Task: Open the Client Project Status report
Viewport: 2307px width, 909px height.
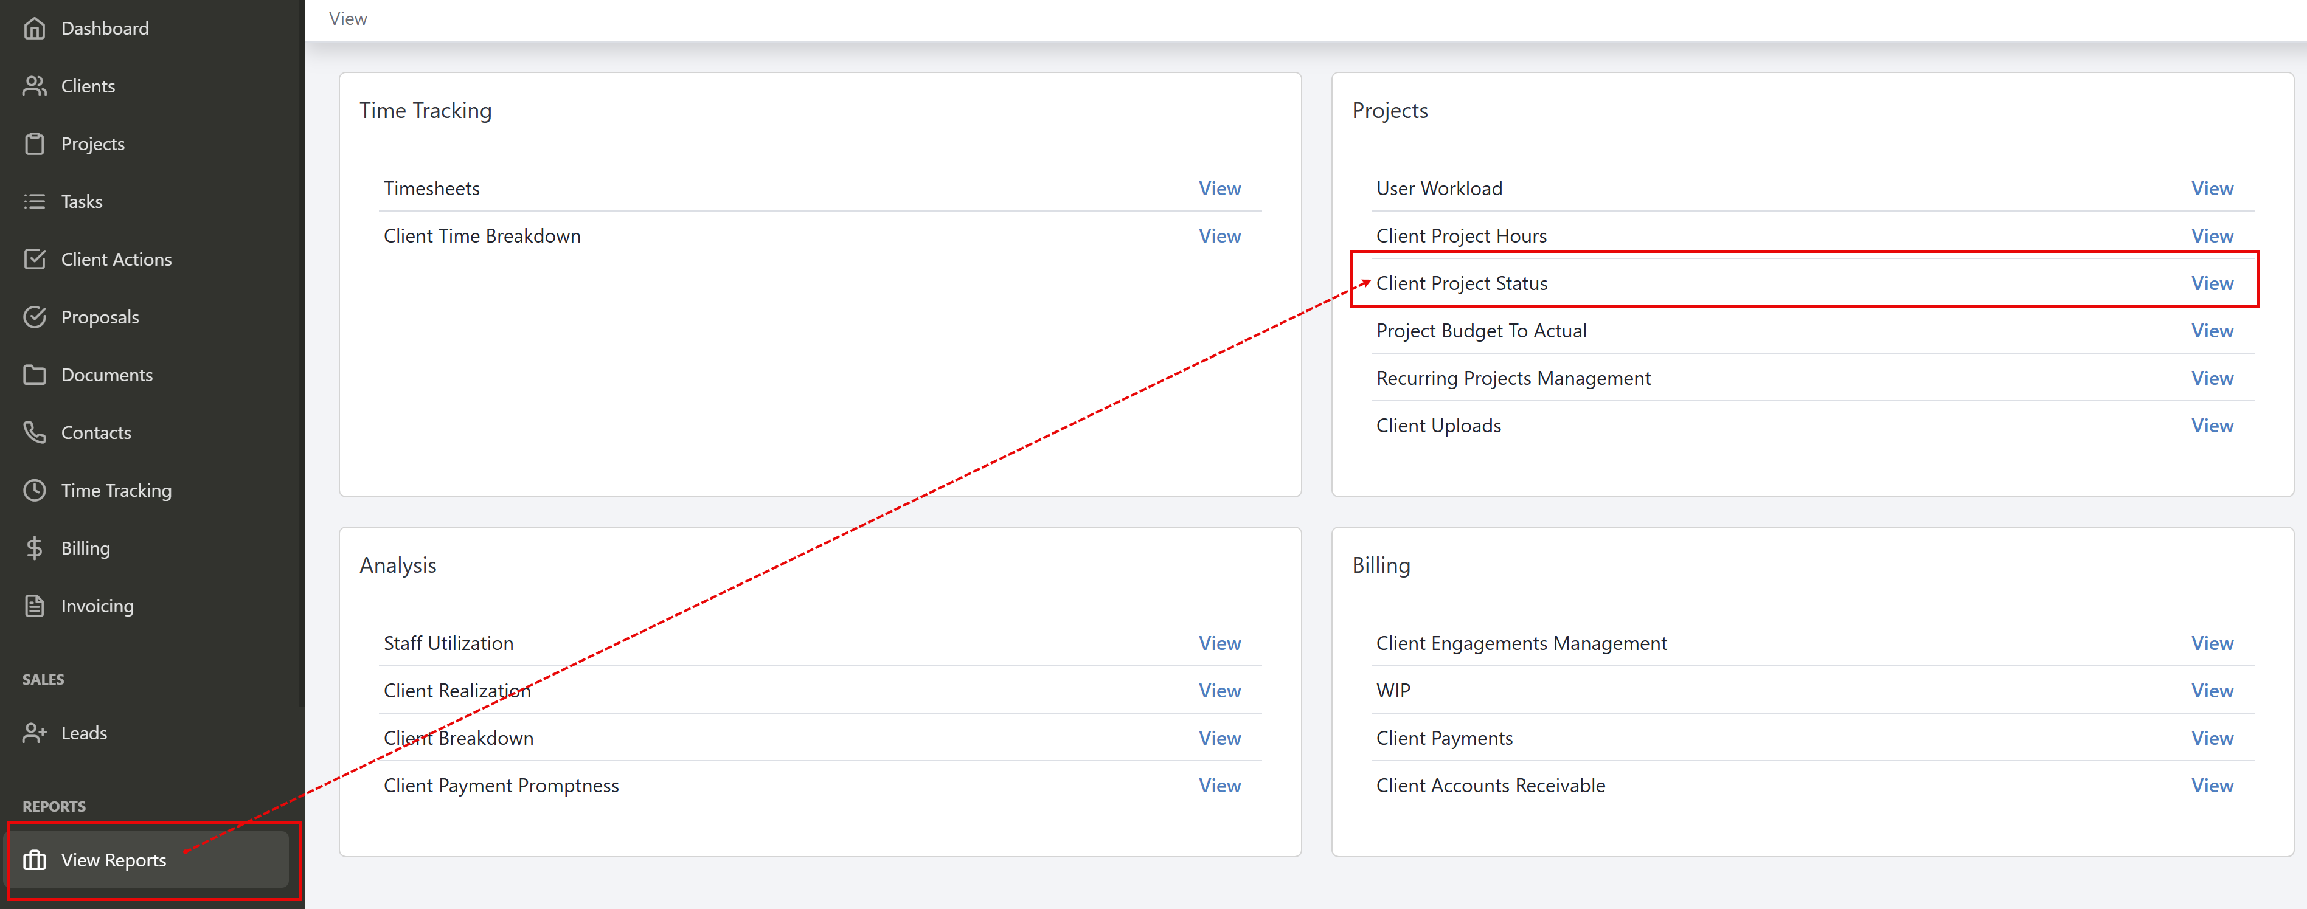Action: 2212,283
